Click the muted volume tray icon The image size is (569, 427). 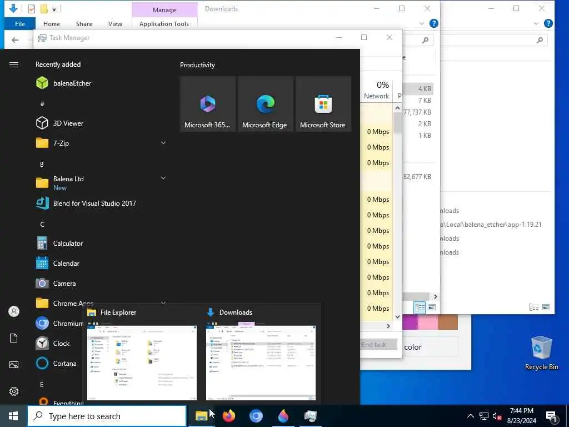pos(497,416)
